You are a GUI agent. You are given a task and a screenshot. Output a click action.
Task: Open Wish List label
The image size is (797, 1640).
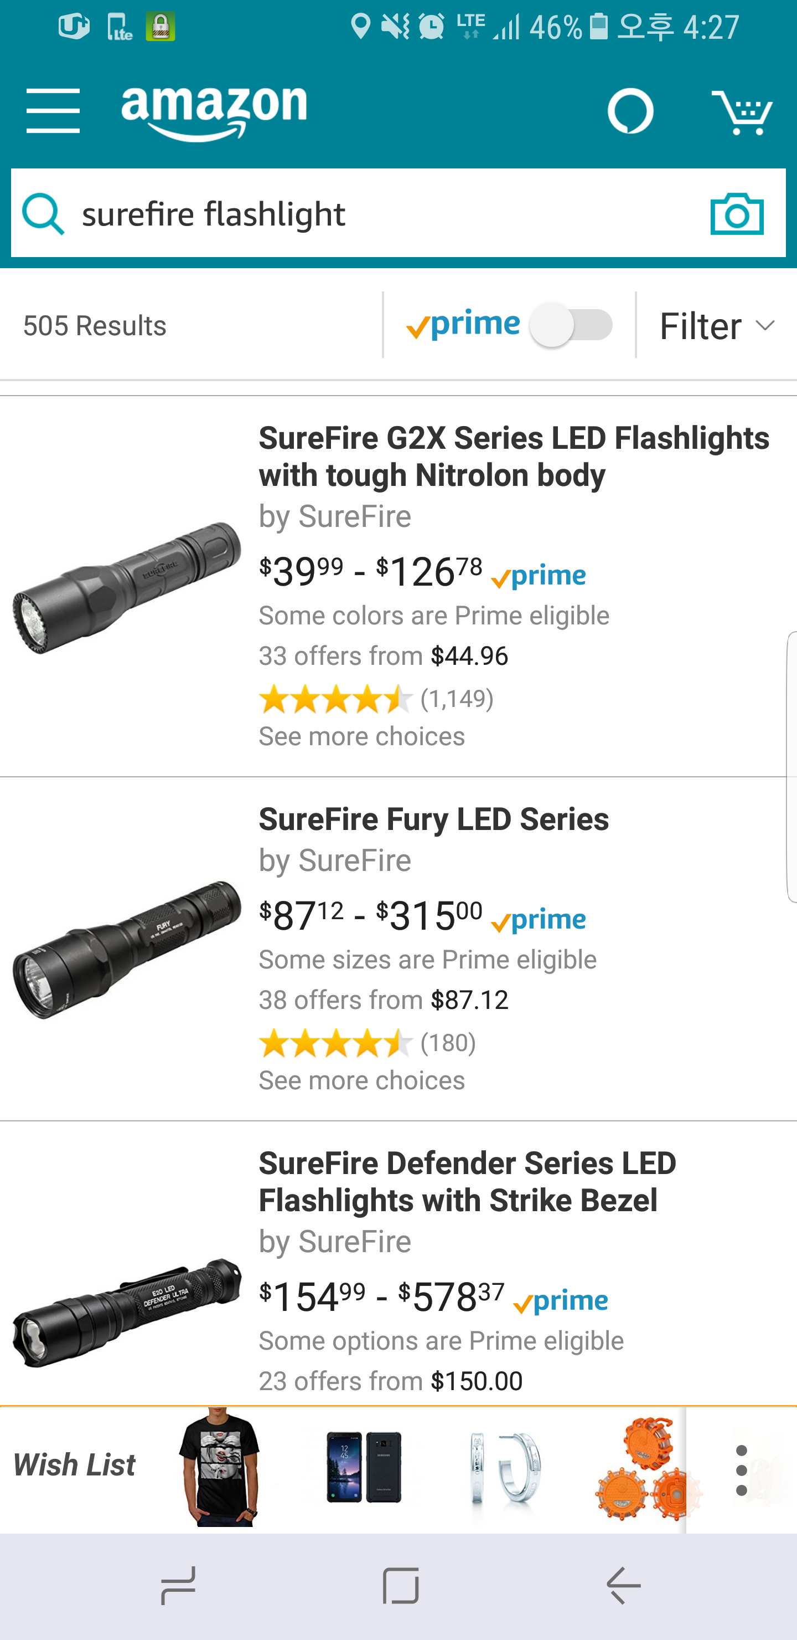pos(74,1465)
